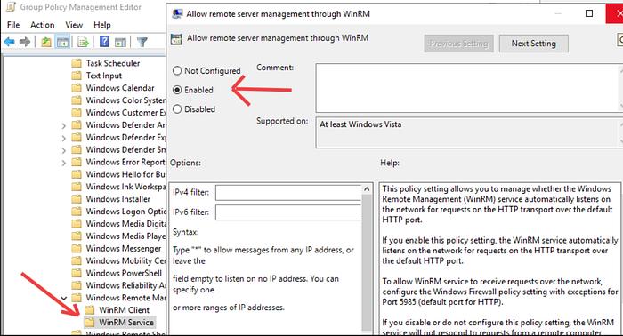Open the Help question-mark toolbar icon
This screenshot has width=623, height=336.
104,42
